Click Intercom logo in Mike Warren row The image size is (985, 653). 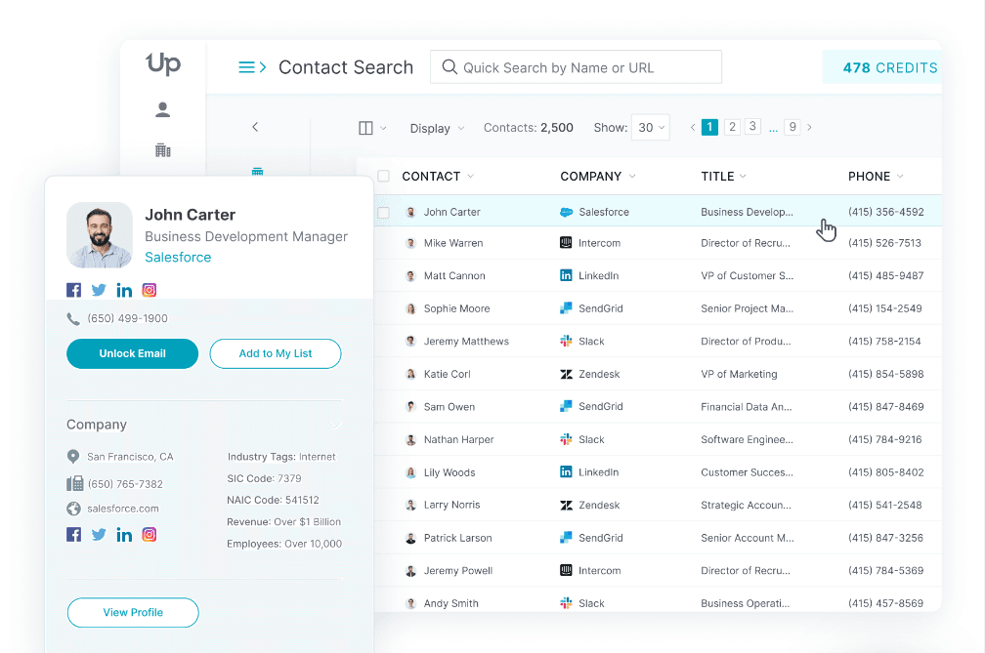tap(566, 243)
